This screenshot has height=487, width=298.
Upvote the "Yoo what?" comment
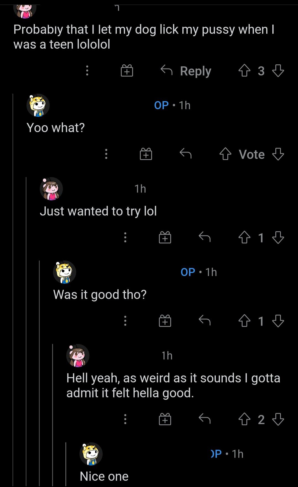point(225,154)
